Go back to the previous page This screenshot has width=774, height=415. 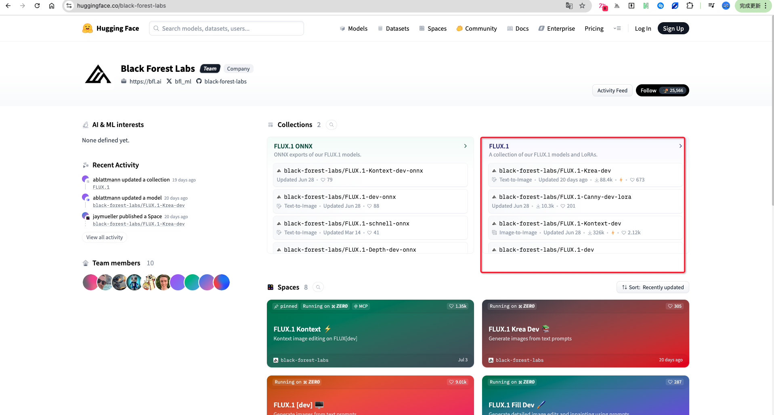(8, 6)
